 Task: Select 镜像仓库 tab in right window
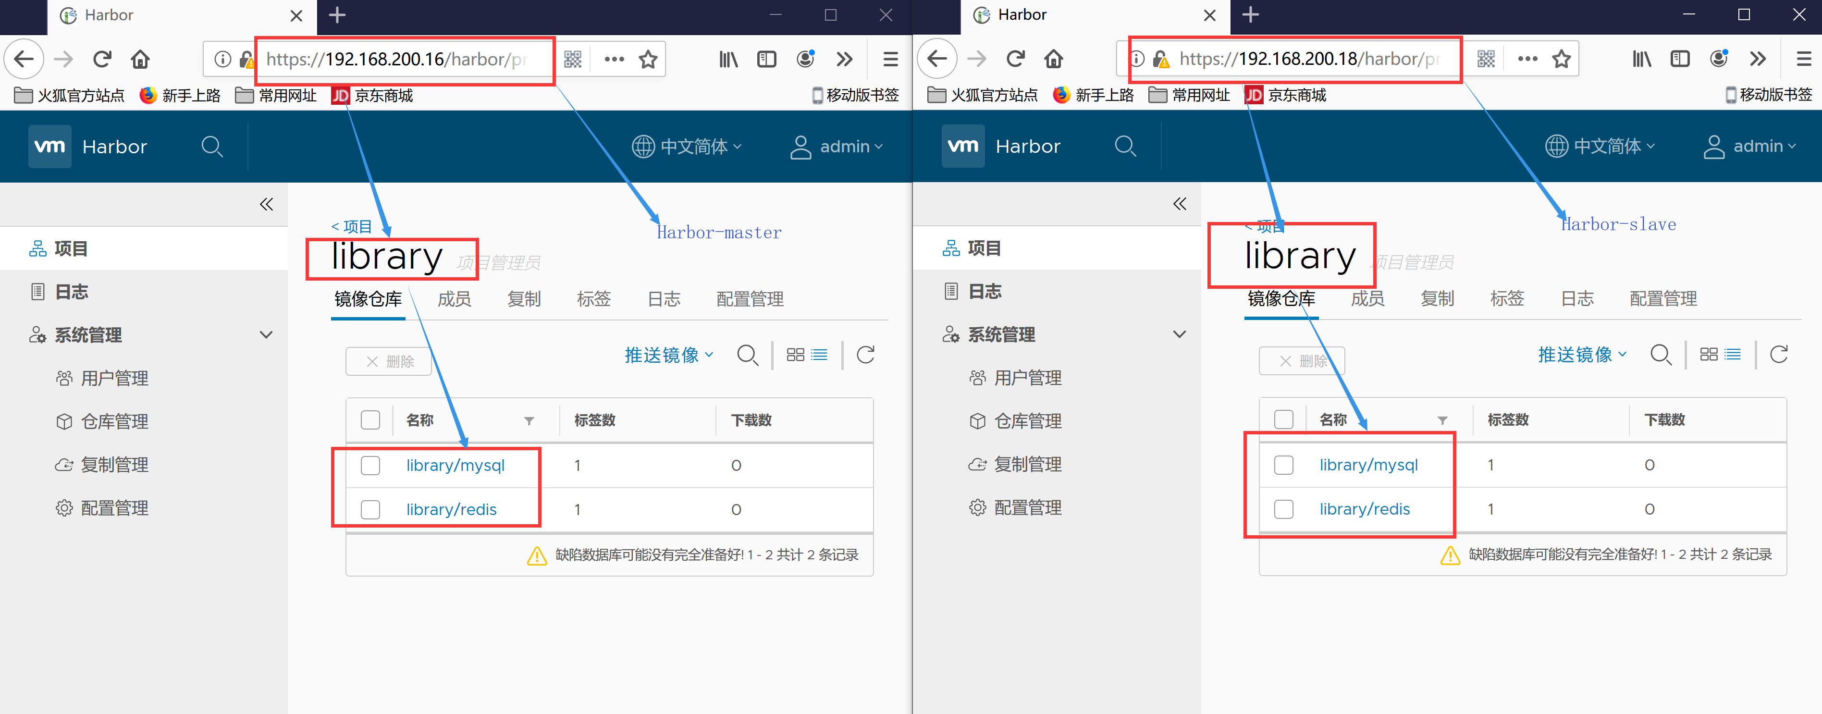coord(1281,298)
